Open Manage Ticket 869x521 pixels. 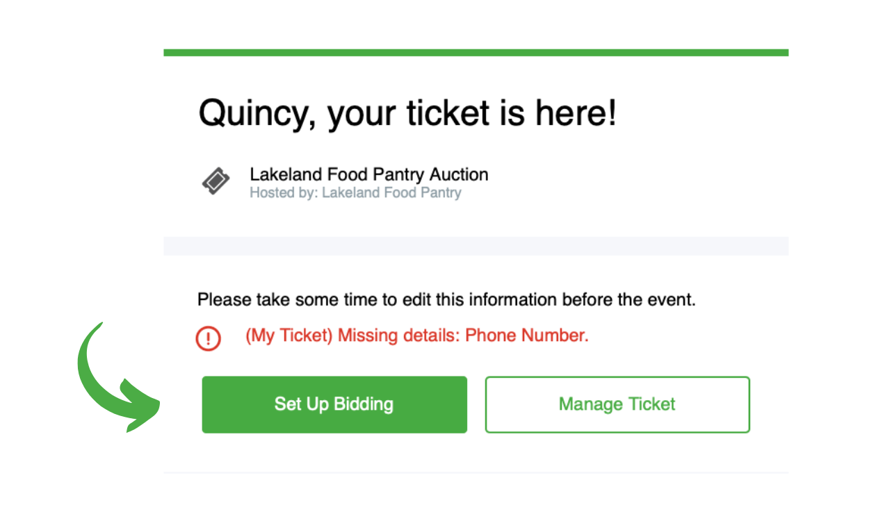(x=617, y=404)
